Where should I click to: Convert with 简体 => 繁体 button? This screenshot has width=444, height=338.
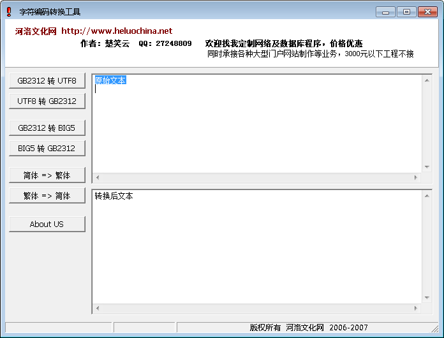coord(47,175)
